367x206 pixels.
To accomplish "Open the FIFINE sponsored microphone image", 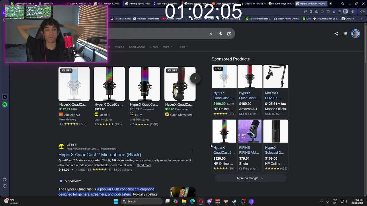I will [250, 131].
